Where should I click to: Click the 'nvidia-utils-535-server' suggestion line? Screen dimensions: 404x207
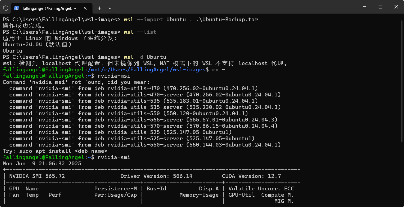(145, 107)
